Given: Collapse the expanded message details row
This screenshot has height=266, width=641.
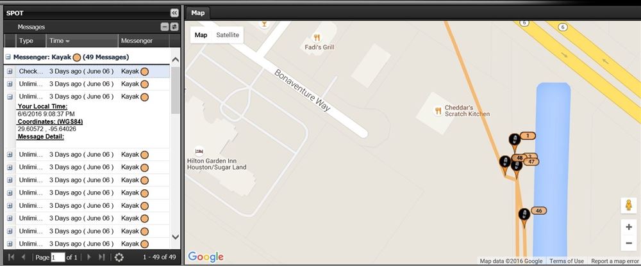Looking at the screenshot, I should click(x=10, y=97).
